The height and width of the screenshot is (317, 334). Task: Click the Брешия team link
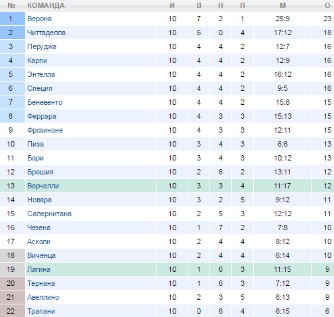point(40,172)
